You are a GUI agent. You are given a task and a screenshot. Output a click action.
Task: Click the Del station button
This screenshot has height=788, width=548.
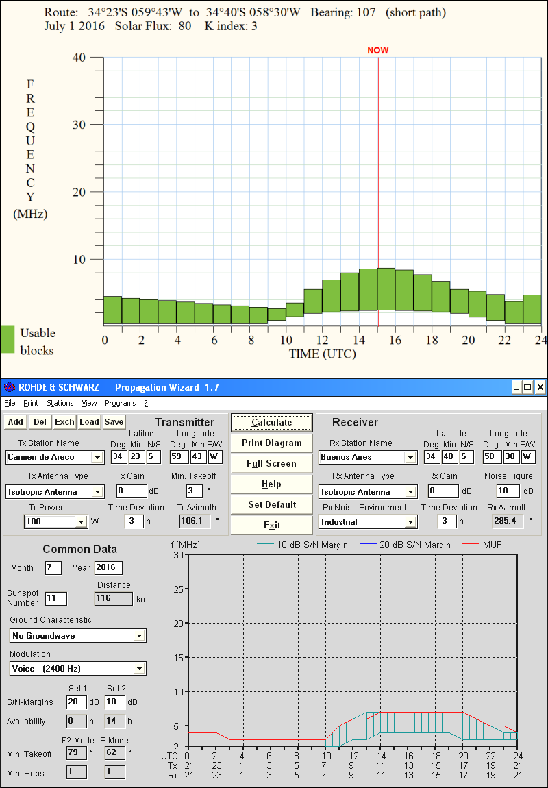[40, 422]
